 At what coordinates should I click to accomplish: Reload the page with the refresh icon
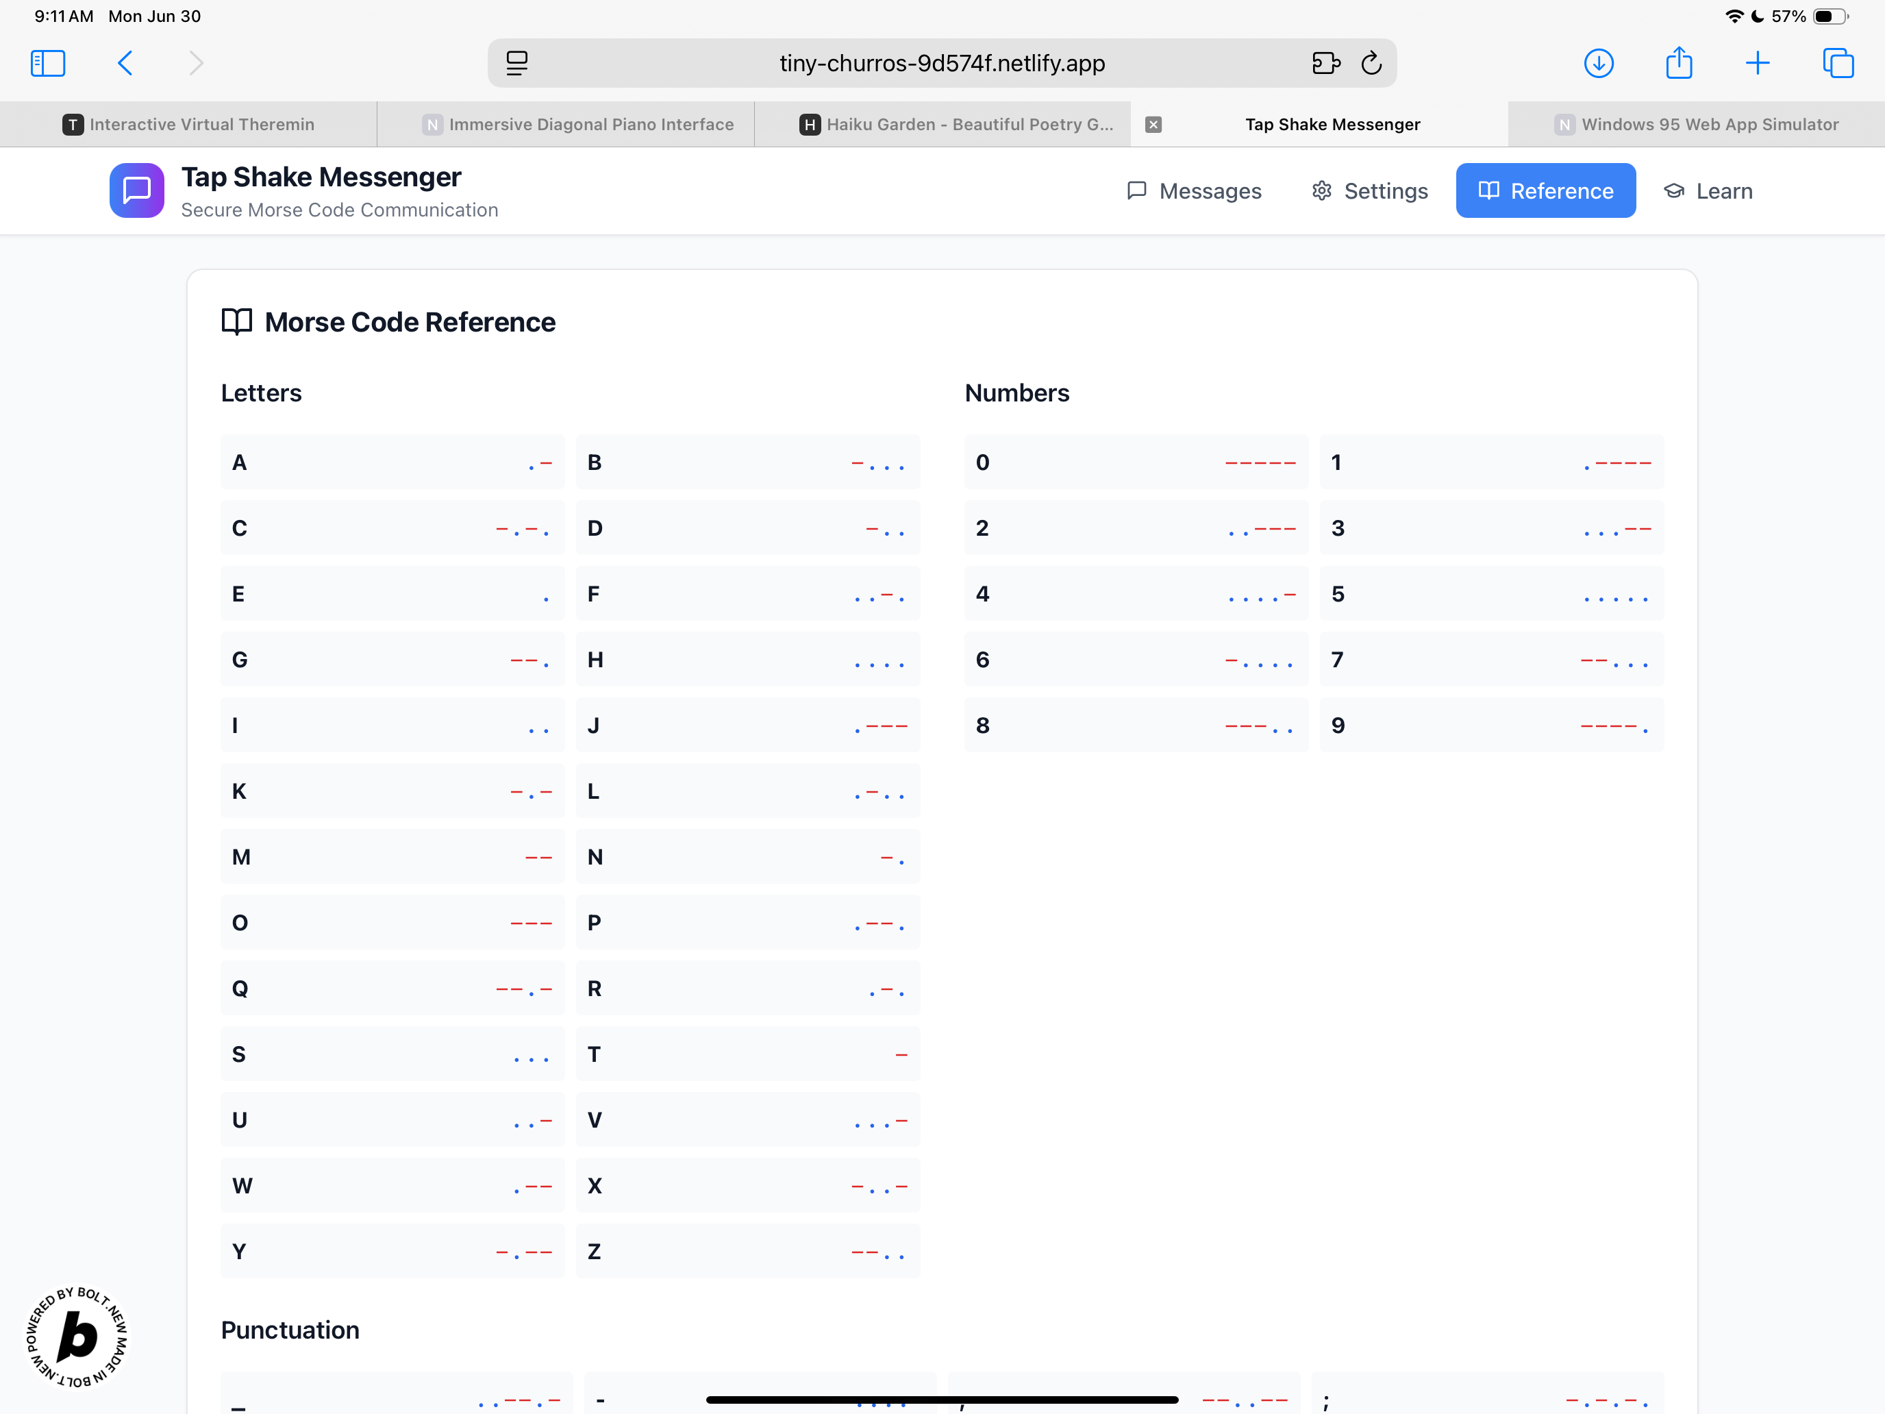(x=1371, y=63)
